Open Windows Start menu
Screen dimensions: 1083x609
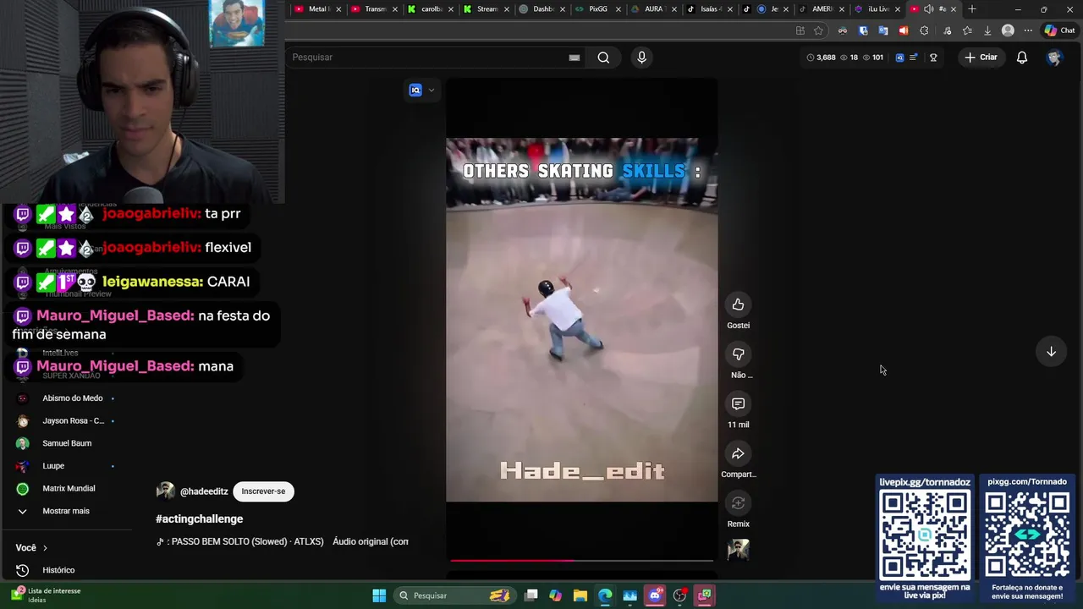click(x=379, y=595)
